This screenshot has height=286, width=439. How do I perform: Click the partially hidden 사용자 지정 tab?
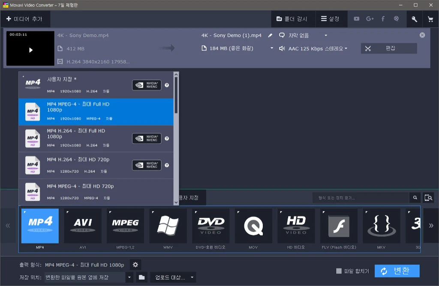[192, 198]
